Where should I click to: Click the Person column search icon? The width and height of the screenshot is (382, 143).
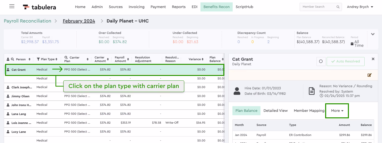12,59
